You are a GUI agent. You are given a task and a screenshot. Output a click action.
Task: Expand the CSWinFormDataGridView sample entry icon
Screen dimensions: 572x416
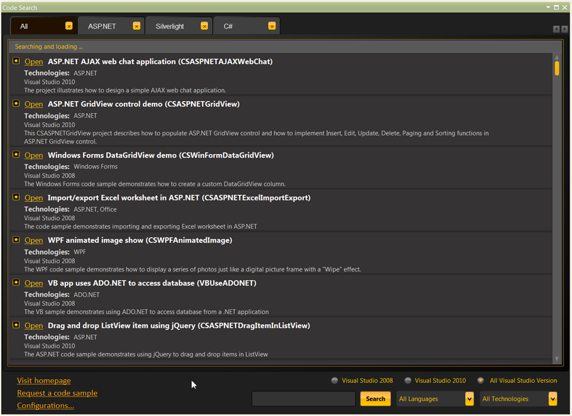point(16,154)
